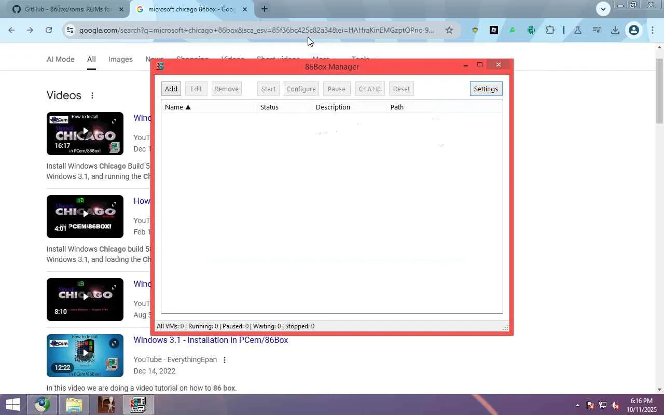Open the brown figure app on the taskbar
This screenshot has width=664, height=415.
[106, 405]
